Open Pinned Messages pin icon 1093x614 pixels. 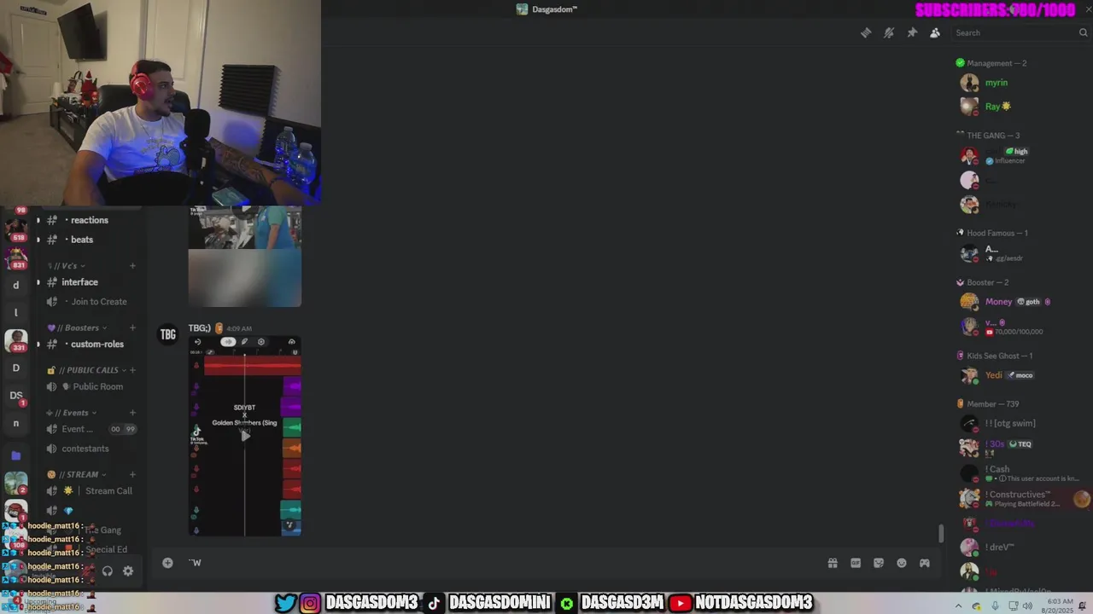tap(912, 32)
